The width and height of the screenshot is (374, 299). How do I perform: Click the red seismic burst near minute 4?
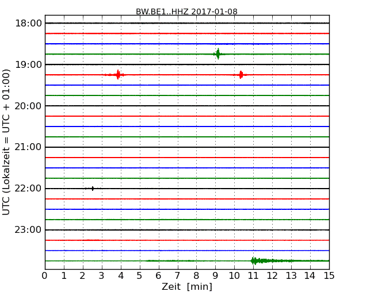118,75
